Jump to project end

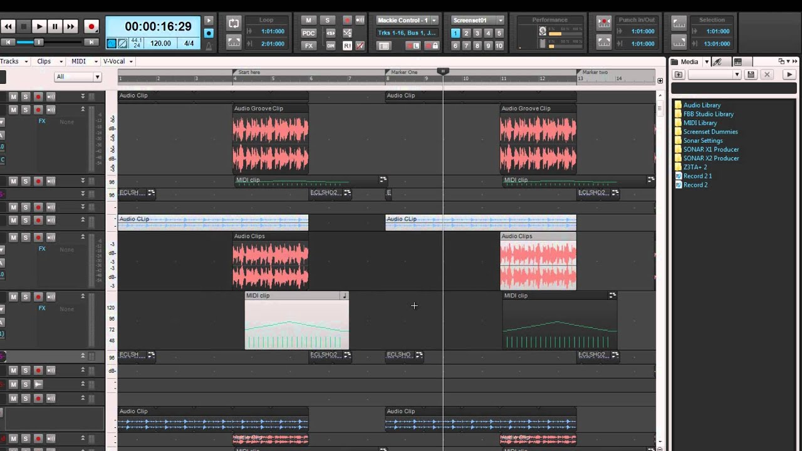[91, 42]
